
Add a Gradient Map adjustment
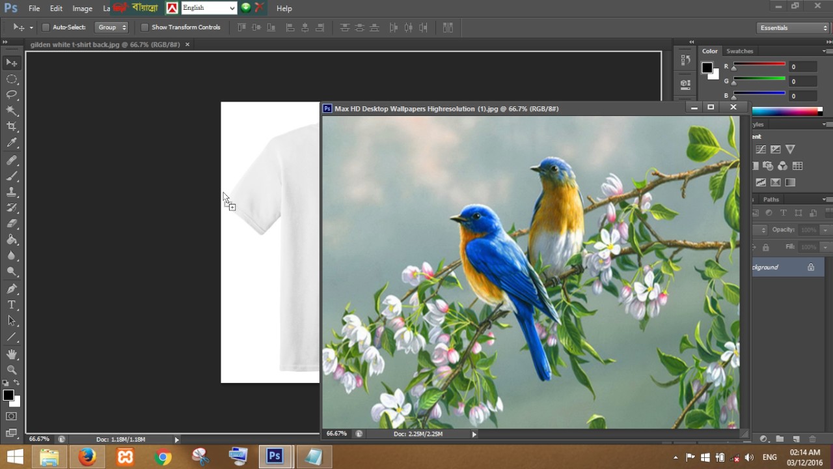[790, 182]
